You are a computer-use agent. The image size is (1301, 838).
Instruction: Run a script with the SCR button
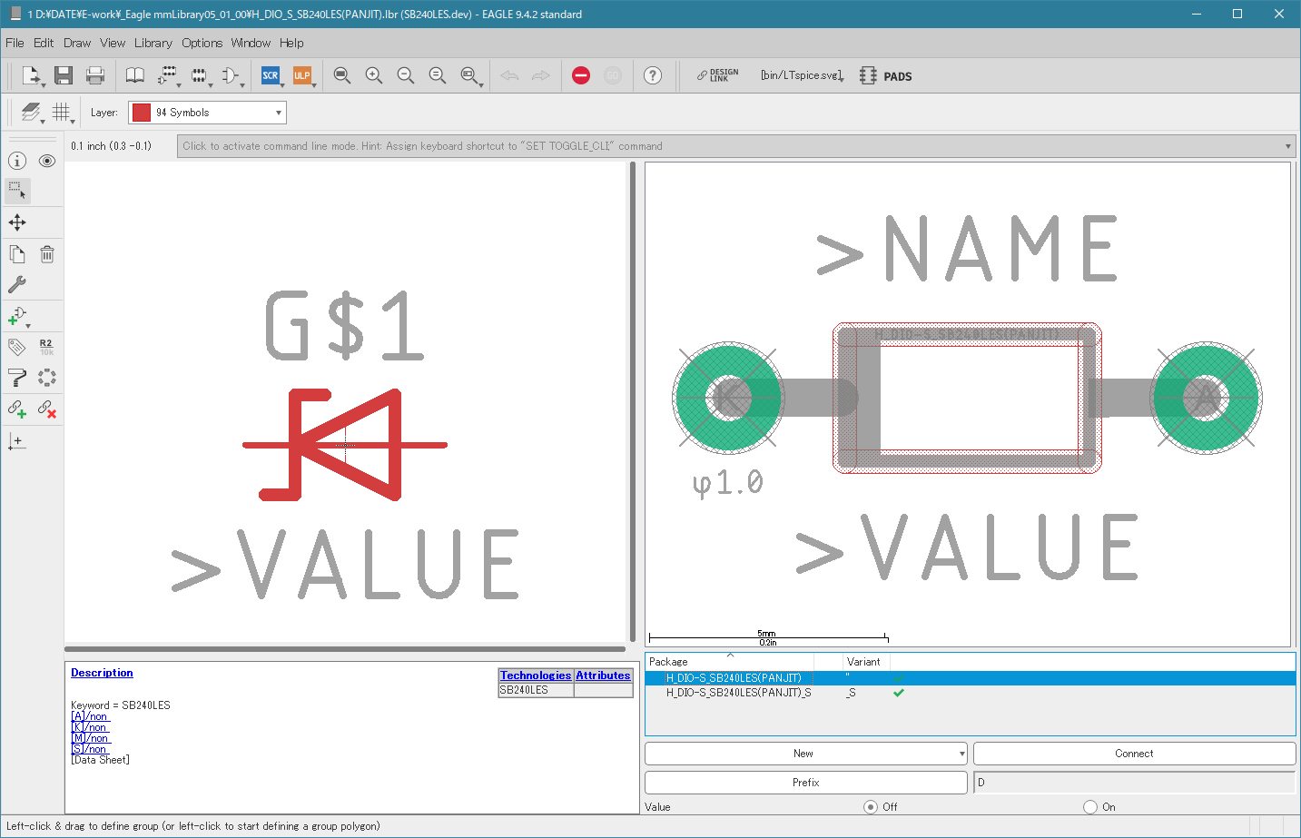[270, 75]
